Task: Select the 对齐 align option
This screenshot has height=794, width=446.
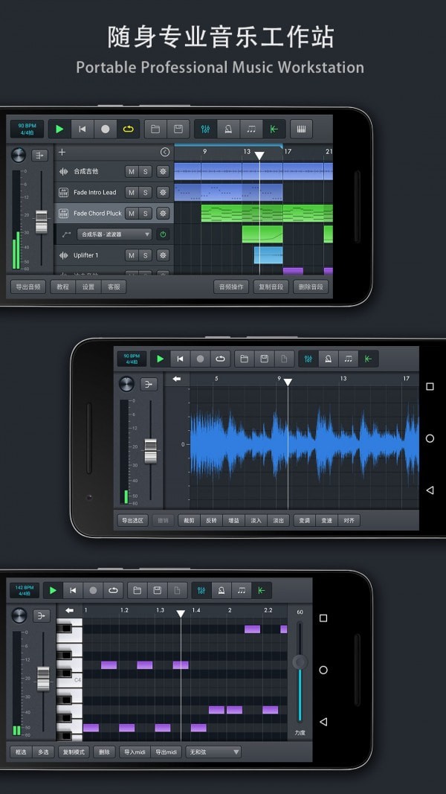Action: (349, 520)
